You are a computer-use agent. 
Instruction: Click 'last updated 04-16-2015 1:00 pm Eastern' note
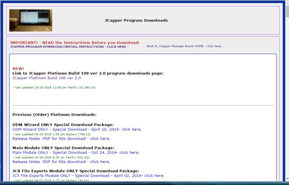click(51, 134)
